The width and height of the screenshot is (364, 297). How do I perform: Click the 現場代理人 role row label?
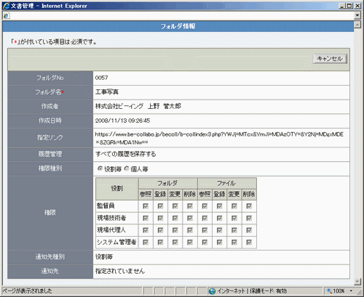click(111, 230)
